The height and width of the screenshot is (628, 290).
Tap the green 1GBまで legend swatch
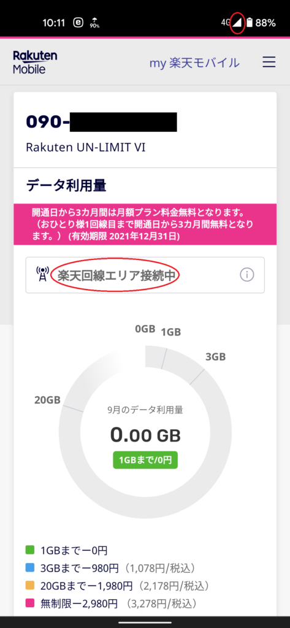[x=29, y=550]
